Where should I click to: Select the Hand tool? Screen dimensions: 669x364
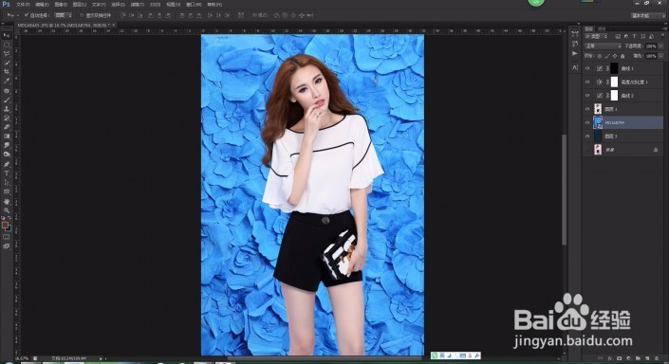tap(7, 202)
